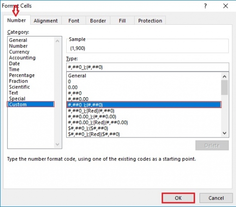Open the Font tab
The width and height of the screenshot is (236, 207).
tap(74, 21)
